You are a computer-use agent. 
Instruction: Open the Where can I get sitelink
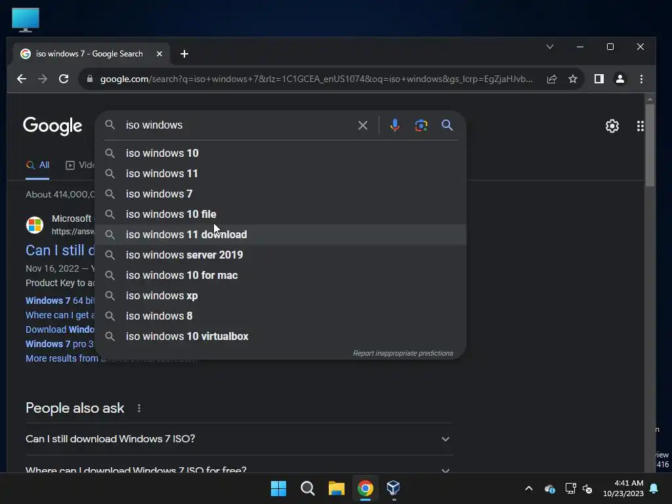60,315
